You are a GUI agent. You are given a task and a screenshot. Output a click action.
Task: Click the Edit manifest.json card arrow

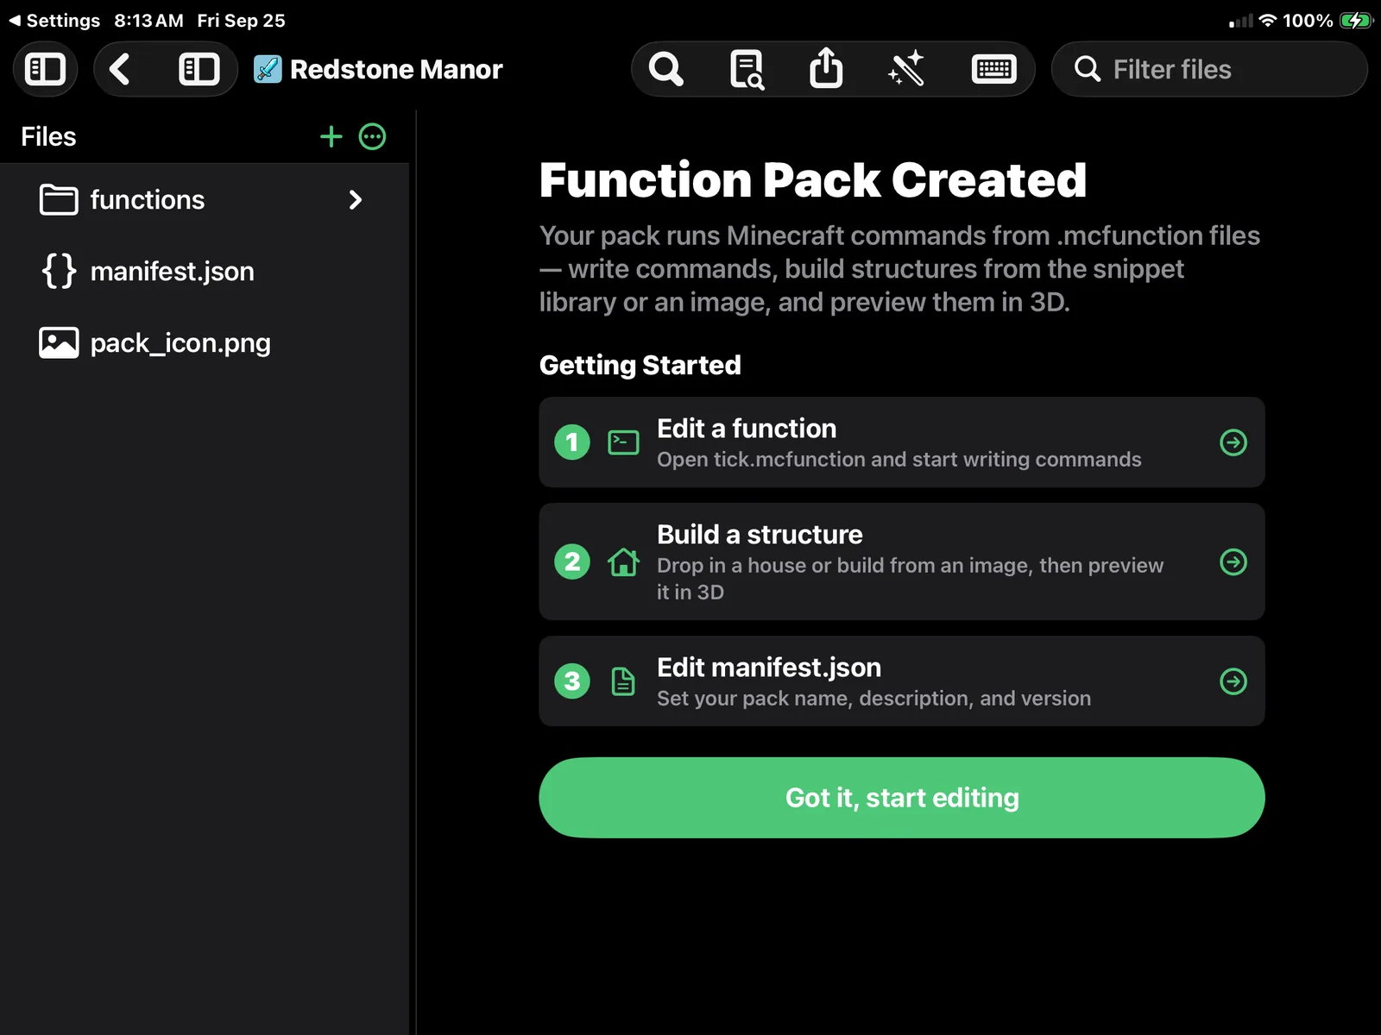coord(1233,681)
